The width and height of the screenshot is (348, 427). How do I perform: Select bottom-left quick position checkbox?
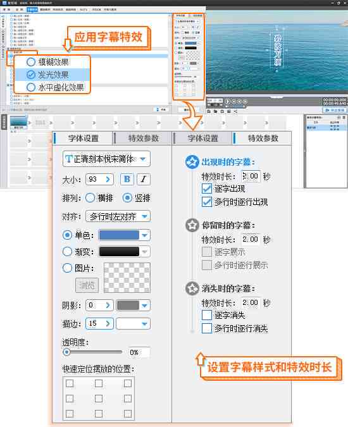[70, 414]
